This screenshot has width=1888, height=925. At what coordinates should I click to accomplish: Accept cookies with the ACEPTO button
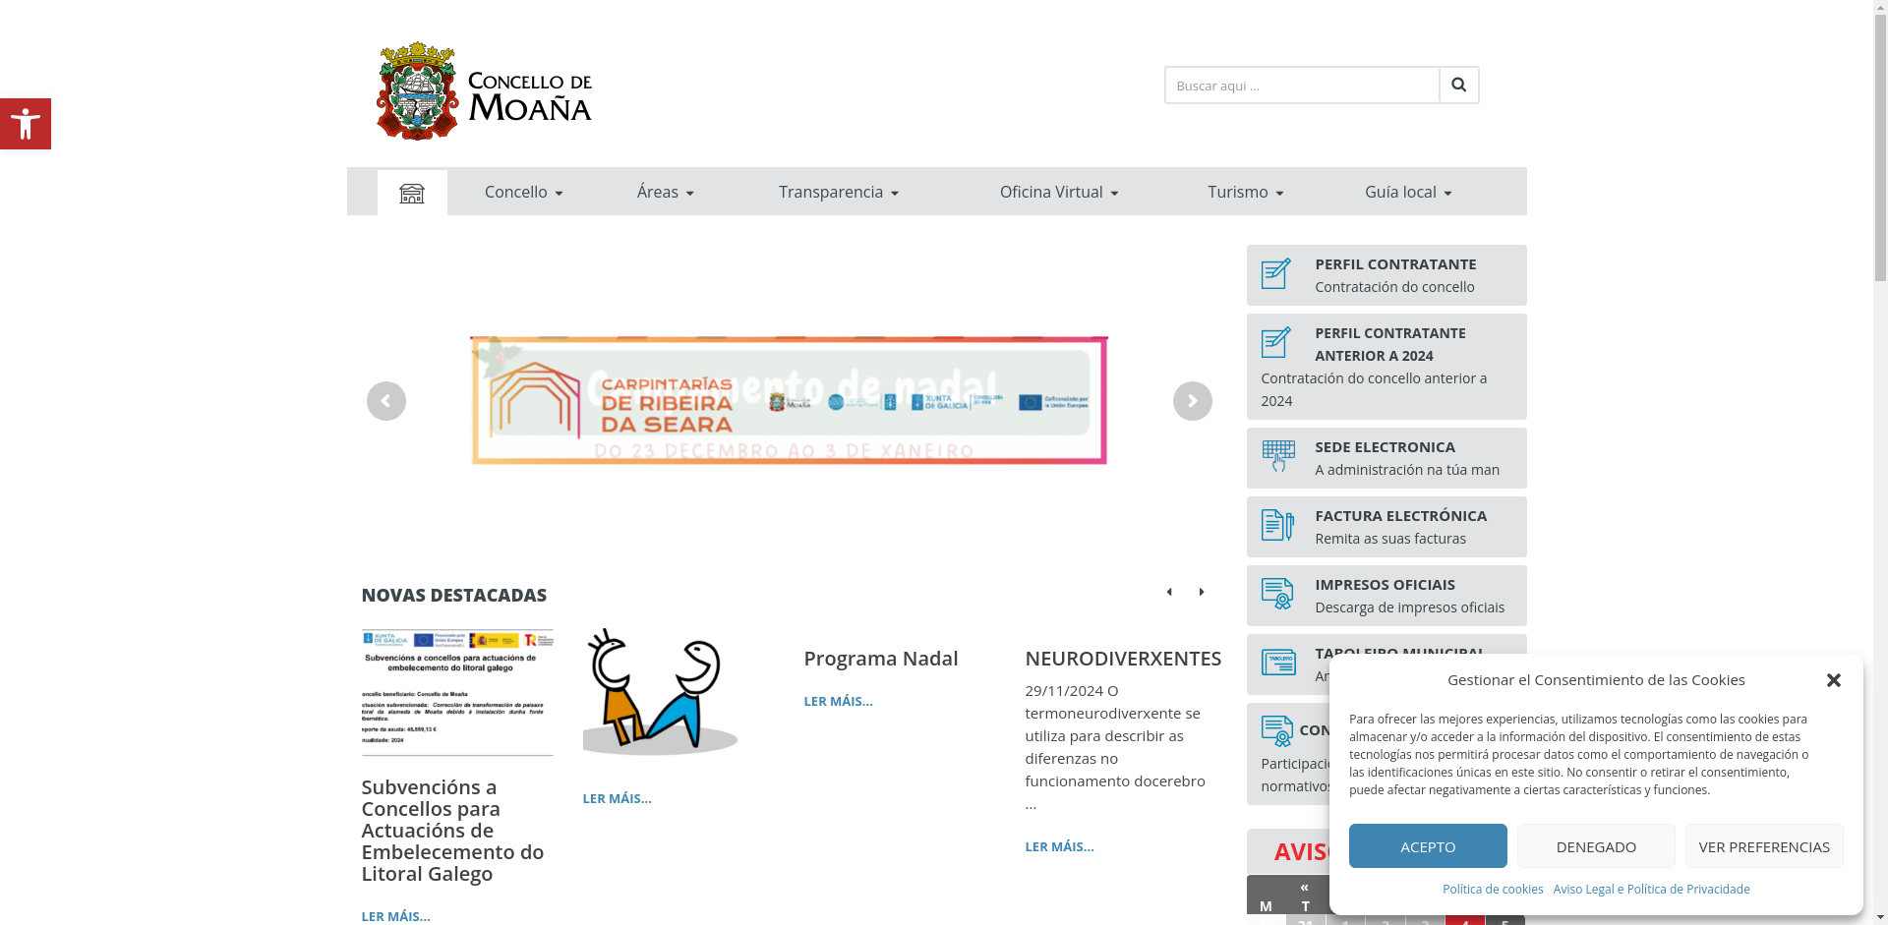coord(1427,846)
